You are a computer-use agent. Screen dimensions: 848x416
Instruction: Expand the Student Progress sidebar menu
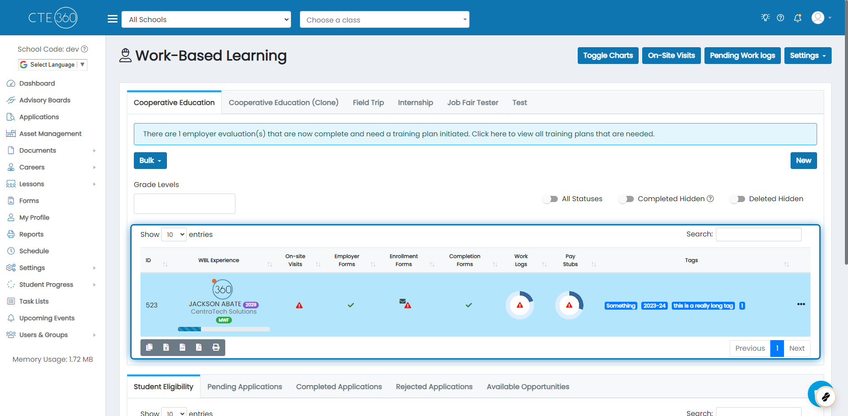point(52,285)
